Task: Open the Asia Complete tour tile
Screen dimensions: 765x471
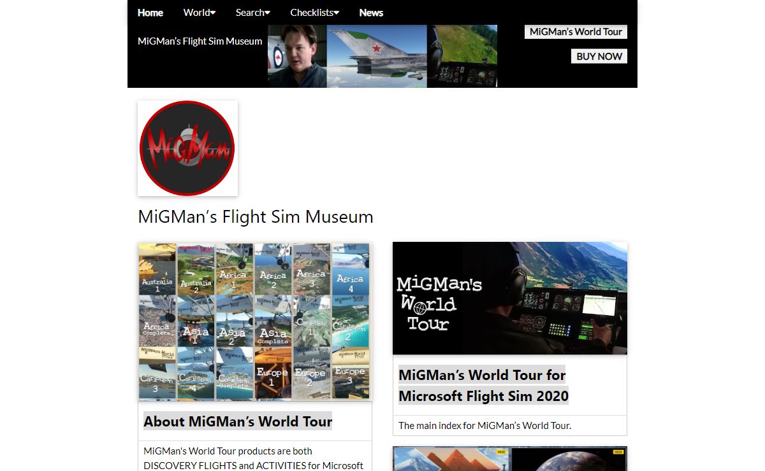Action: pyautogui.click(x=273, y=321)
